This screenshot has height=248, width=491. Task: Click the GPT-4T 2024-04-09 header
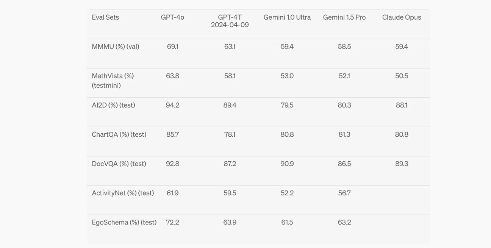[230, 21]
